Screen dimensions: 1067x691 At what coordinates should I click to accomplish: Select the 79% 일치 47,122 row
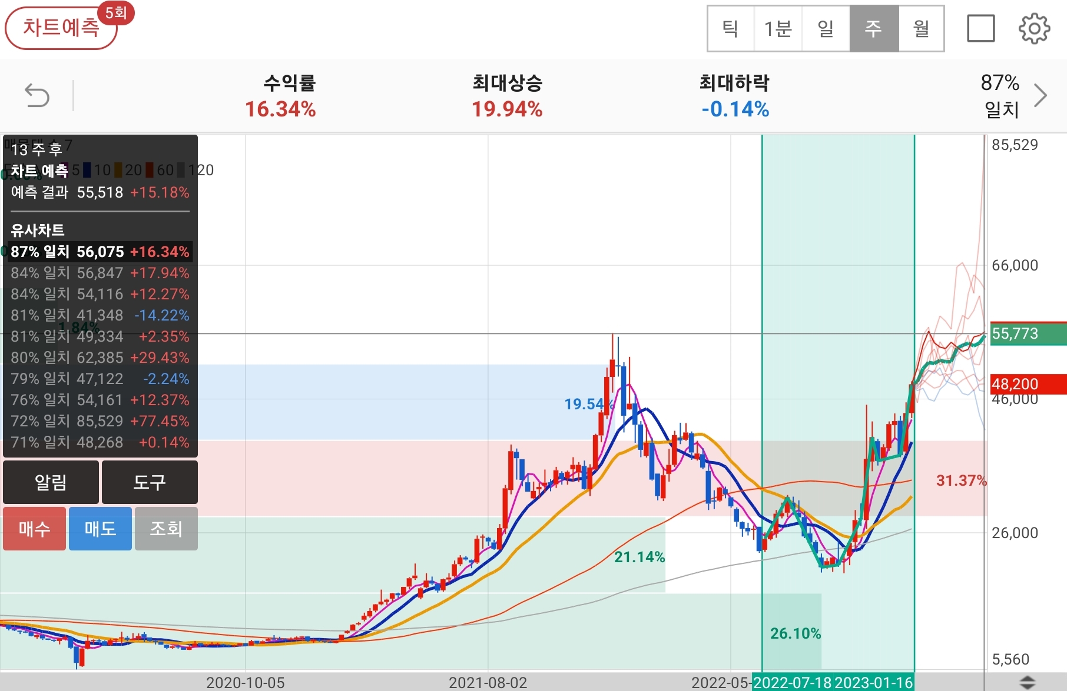100,379
